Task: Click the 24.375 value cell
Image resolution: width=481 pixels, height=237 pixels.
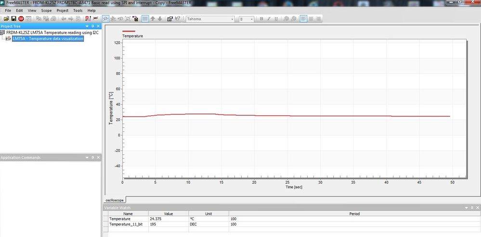Action: click(169, 219)
